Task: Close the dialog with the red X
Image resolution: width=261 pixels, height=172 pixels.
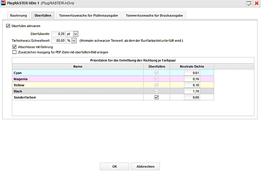Action: point(257,3)
